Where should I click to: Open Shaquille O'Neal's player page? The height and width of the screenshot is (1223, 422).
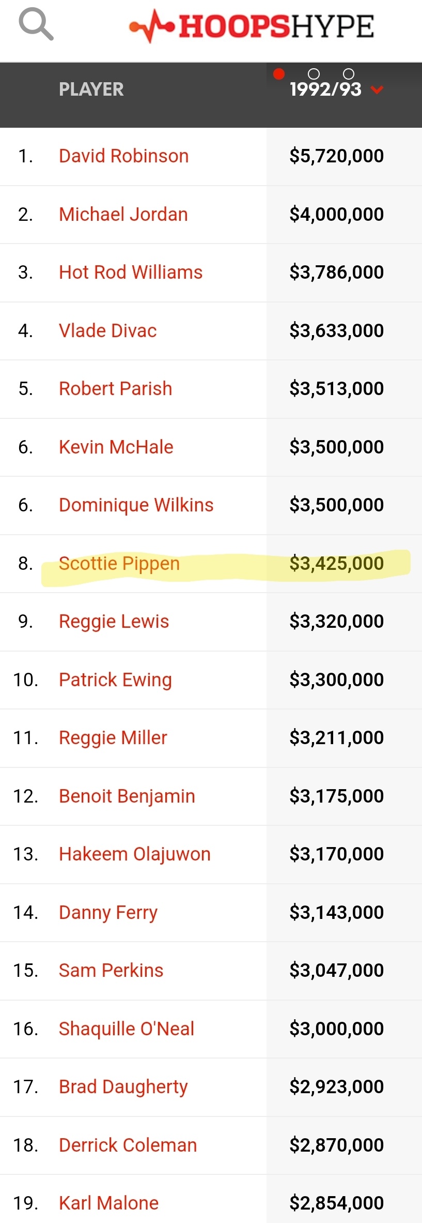(x=127, y=1029)
